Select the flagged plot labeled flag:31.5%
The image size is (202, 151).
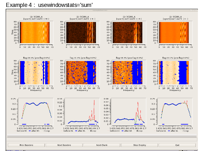coord(81,73)
